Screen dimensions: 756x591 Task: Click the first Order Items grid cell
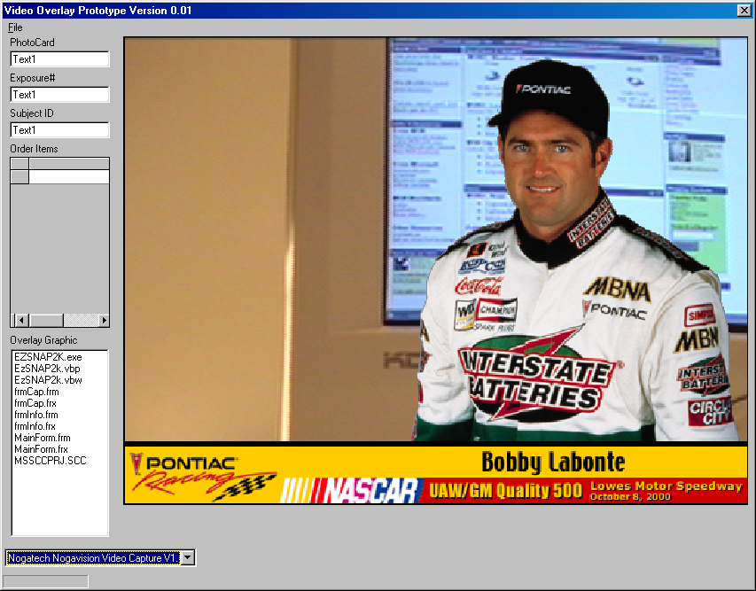click(69, 177)
